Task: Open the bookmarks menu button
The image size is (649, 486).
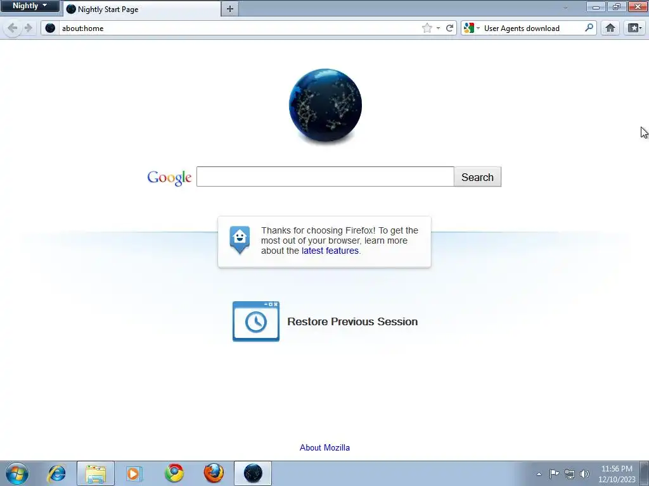Action: (634, 28)
